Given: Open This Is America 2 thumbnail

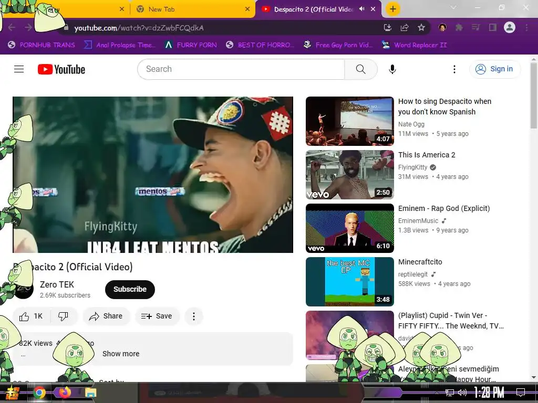Looking at the screenshot, I should click(x=349, y=175).
